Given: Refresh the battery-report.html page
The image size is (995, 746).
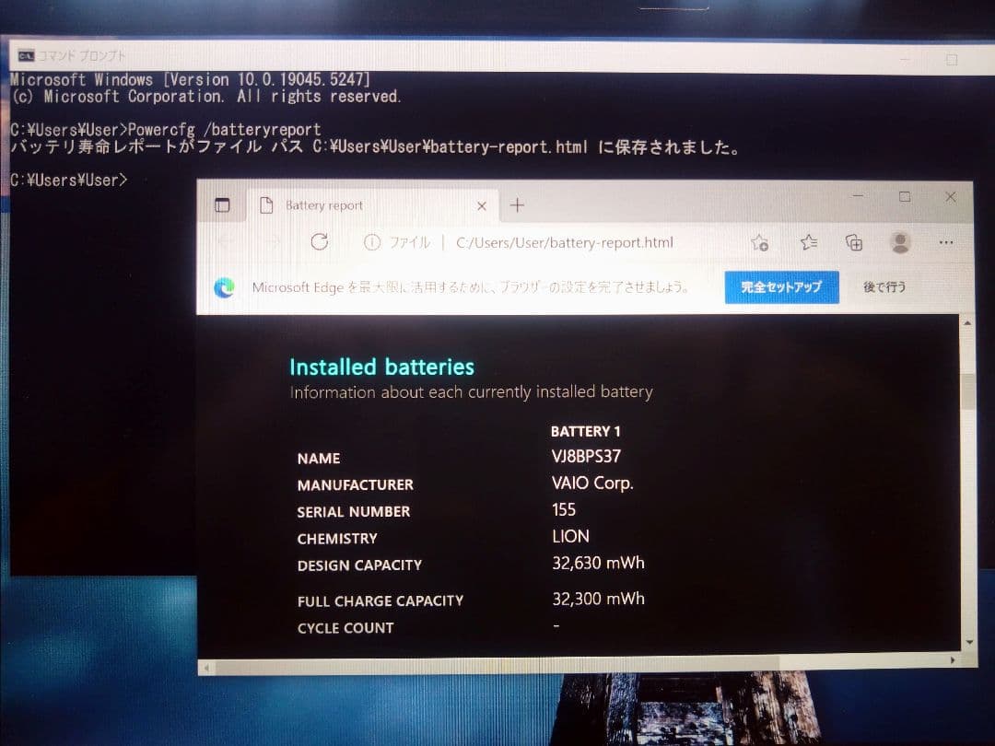Looking at the screenshot, I should (x=320, y=242).
